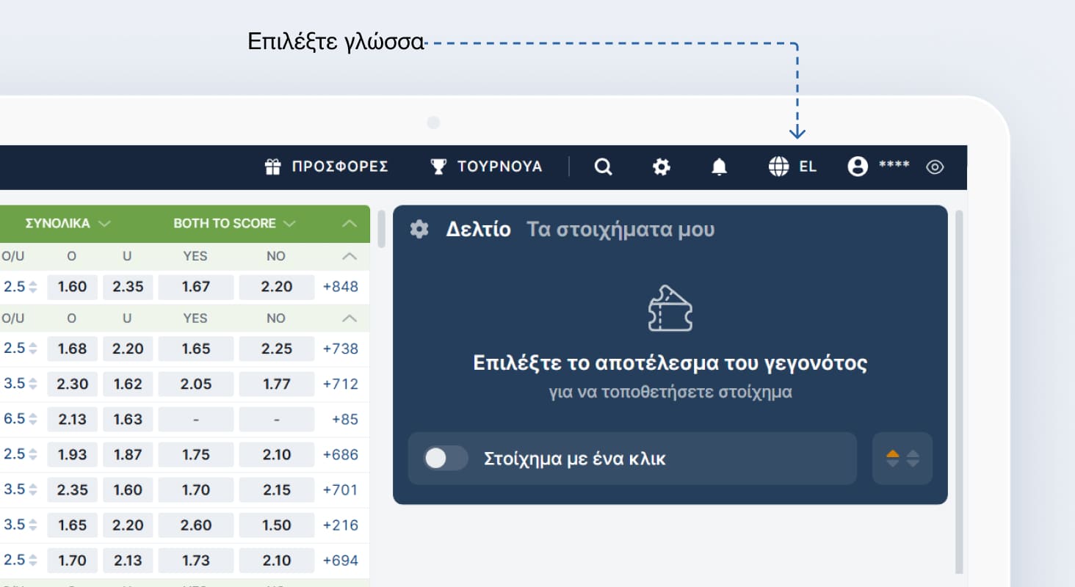Open the search icon in the navbar

pos(603,167)
